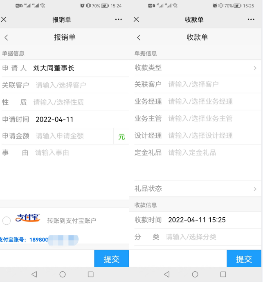
Task: Tap the 收款信息 section header
Action: click(146, 205)
